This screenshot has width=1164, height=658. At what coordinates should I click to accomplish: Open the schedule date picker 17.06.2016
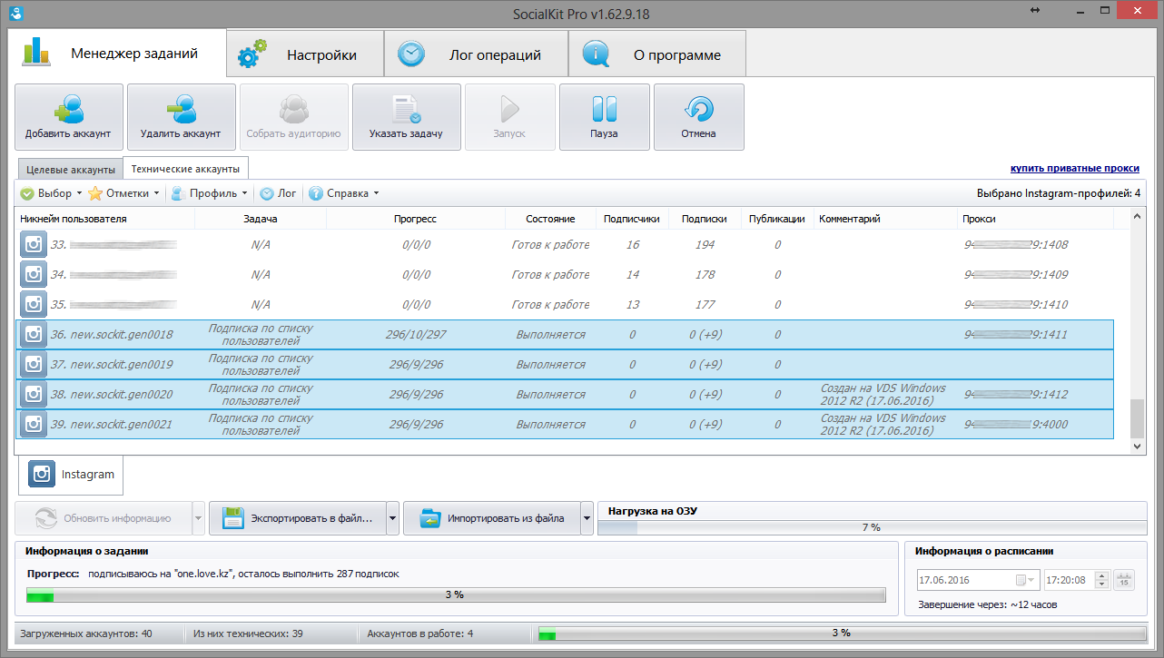(978, 579)
